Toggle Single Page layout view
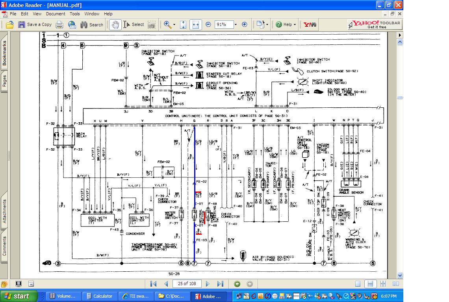 (x=358, y=284)
